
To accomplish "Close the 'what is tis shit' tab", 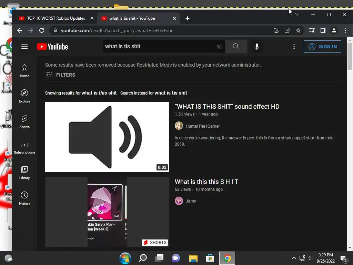I will pyautogui.click(x=174, y=19).
